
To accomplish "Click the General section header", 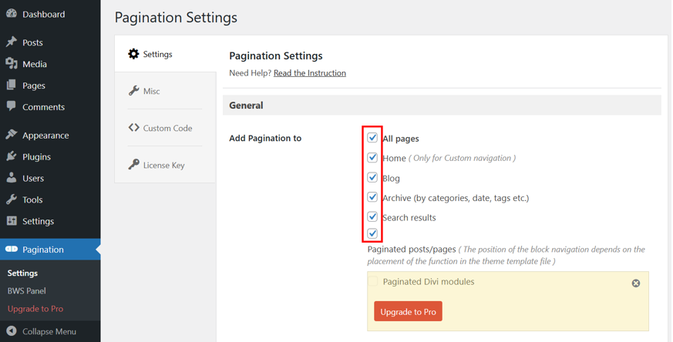I will click(x=442, y=105).
